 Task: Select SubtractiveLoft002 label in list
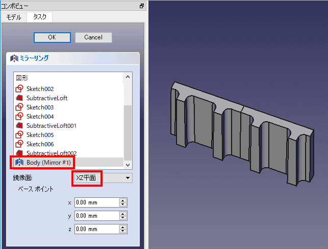52,153
